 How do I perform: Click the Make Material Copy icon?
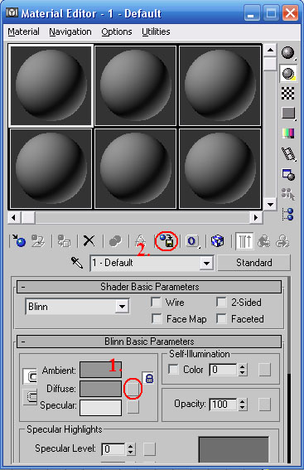click(x=115, y=240)
